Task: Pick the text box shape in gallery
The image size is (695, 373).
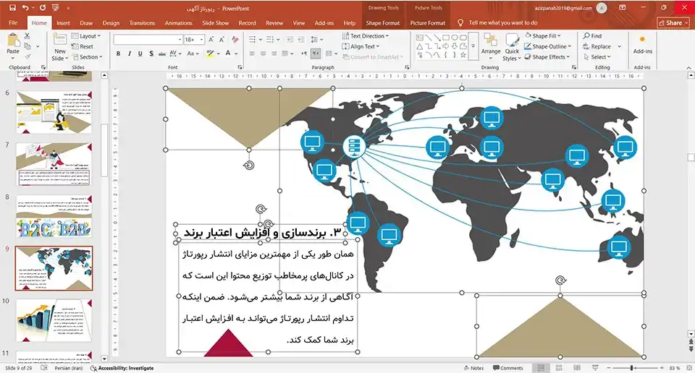Action: click(420, 38)
